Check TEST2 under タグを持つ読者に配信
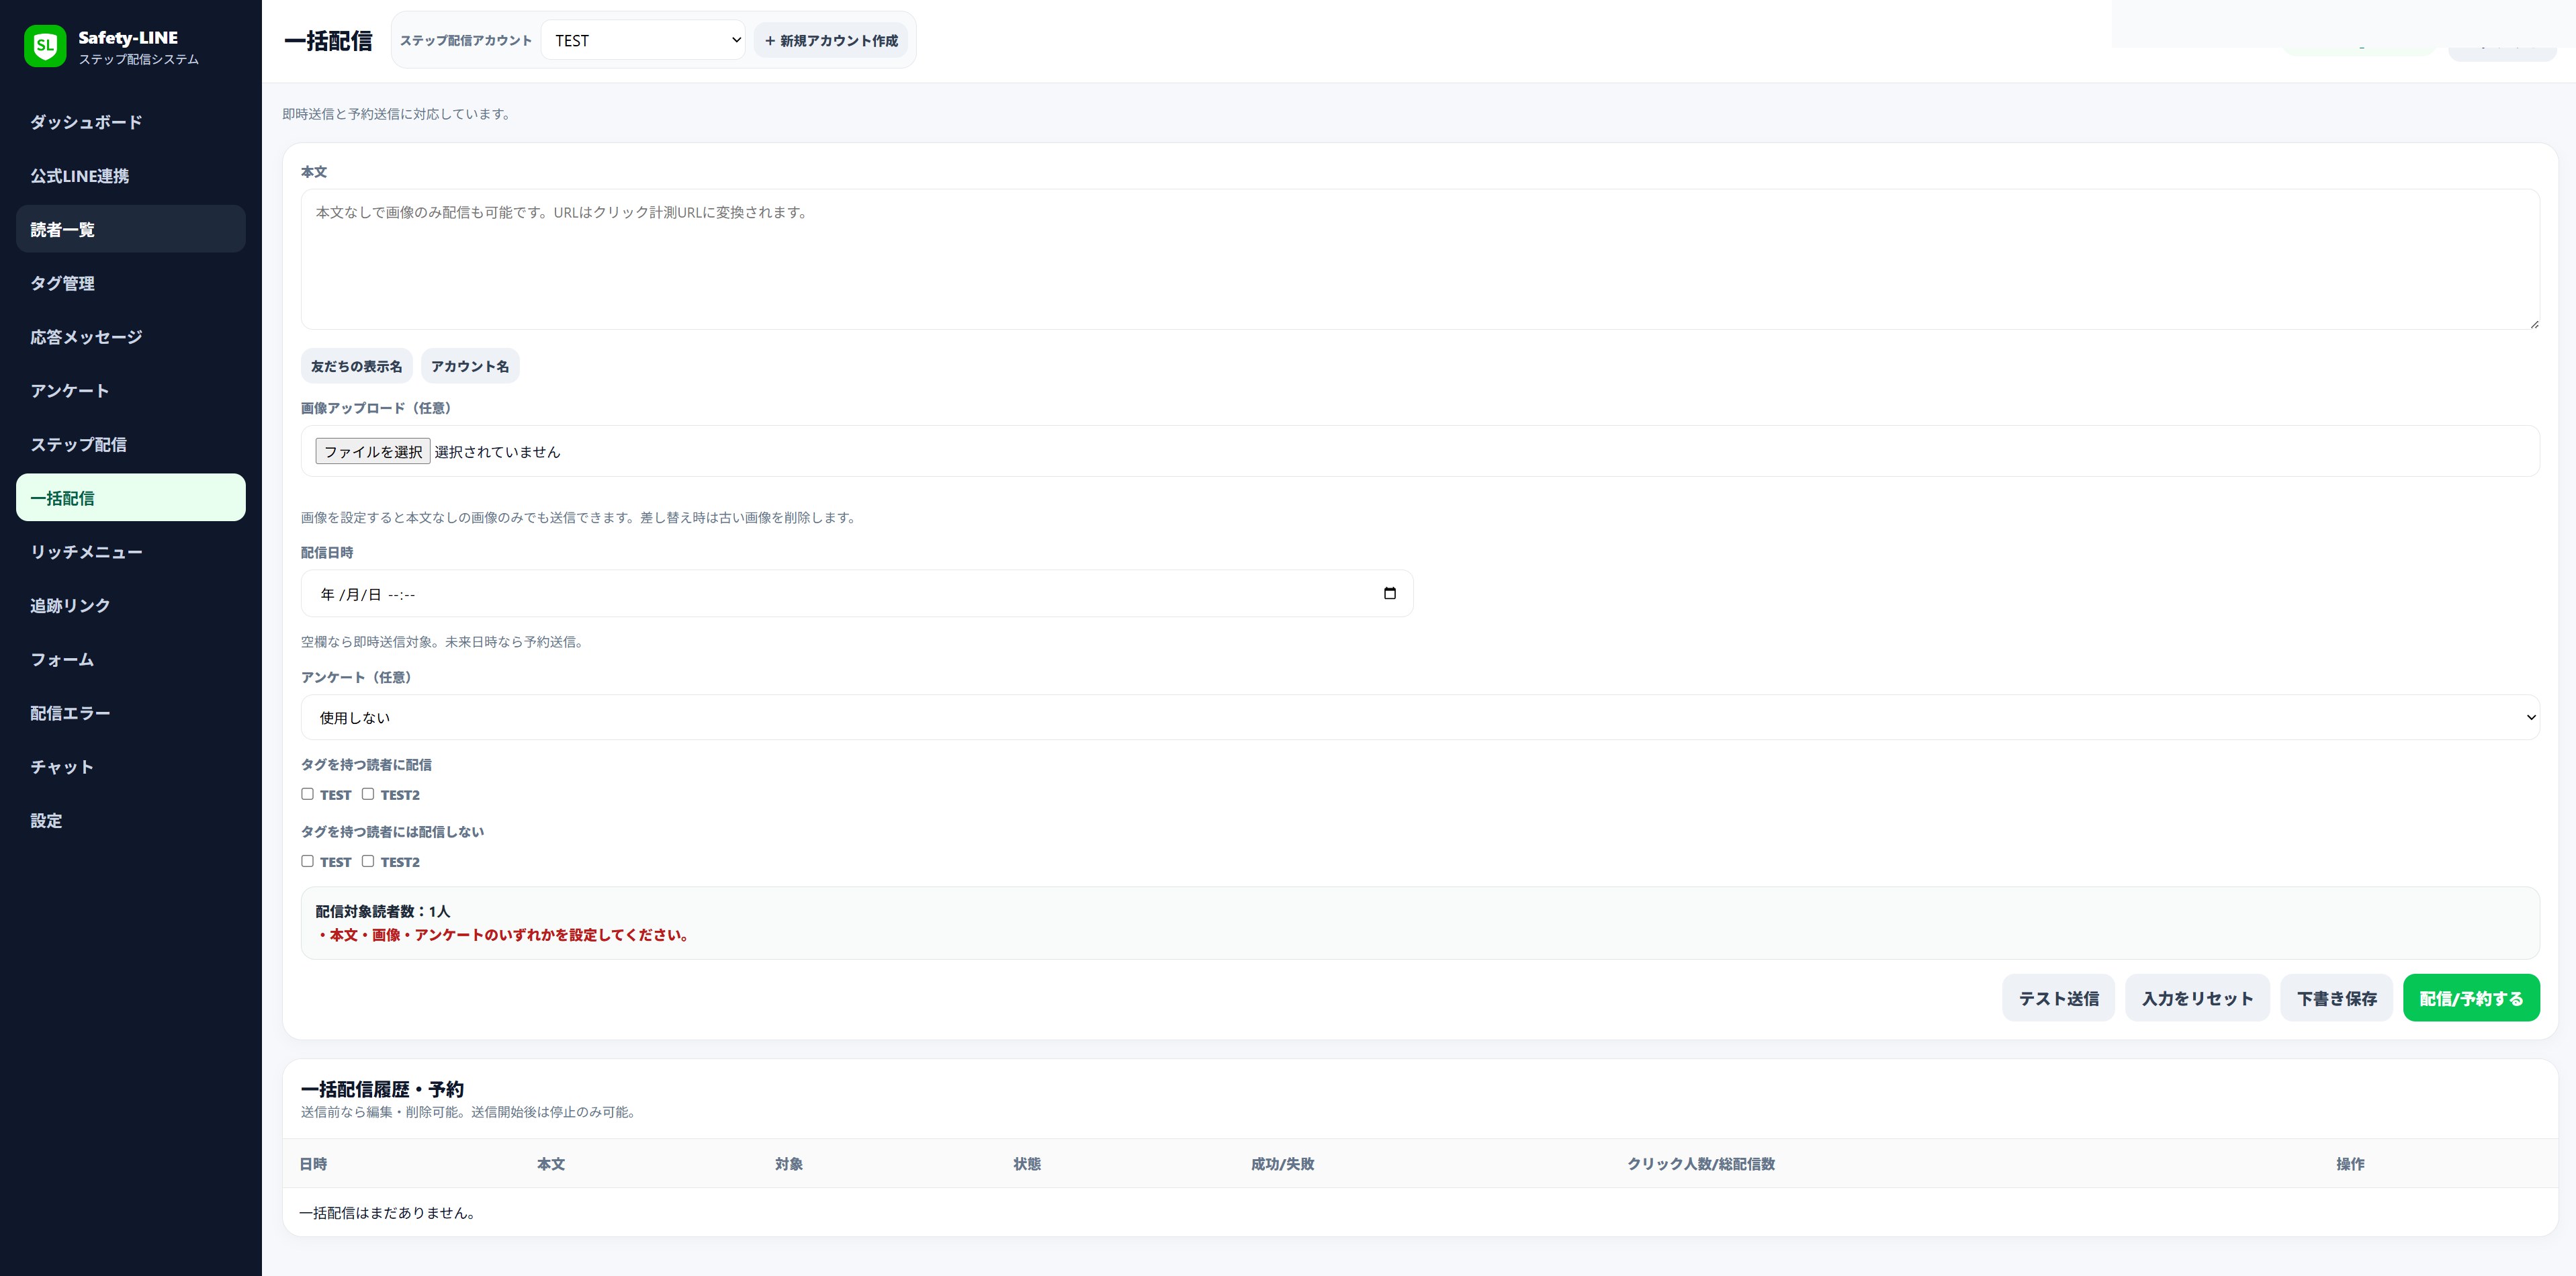 [368, 794]
